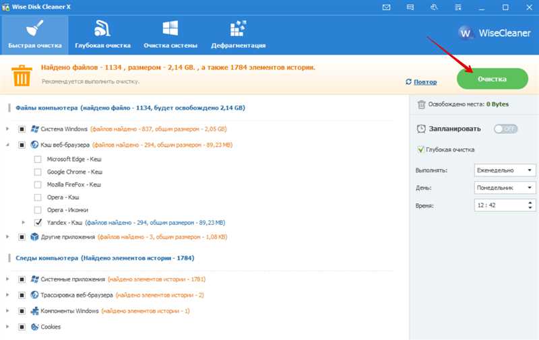The image size is (539, 340).
Task: Open the settings menu icon in title bar
Action: [x=458, y=7]
